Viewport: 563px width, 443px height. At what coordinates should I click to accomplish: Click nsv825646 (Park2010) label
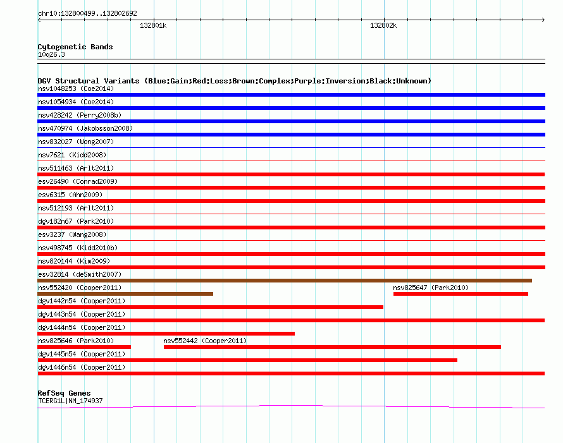(76, 341)
